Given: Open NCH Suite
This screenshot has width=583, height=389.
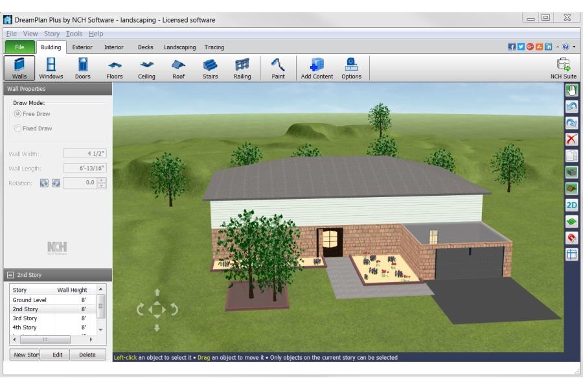Looking at the screenshot, I should point(564,68).
